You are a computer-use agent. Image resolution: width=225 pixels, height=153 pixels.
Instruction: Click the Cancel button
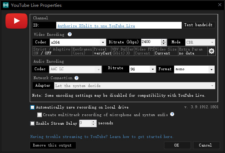tap(206, 145)
